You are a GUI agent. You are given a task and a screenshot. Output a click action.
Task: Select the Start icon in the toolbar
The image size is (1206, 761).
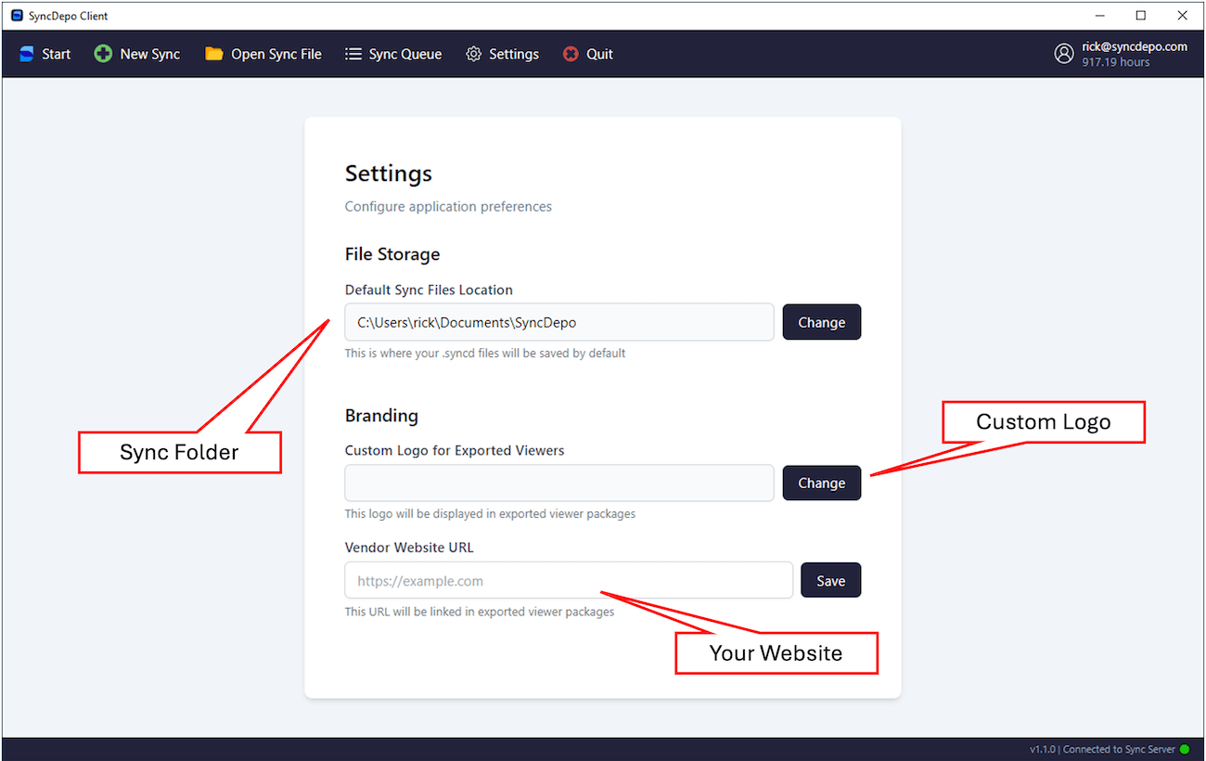click(x=26, y=53)
